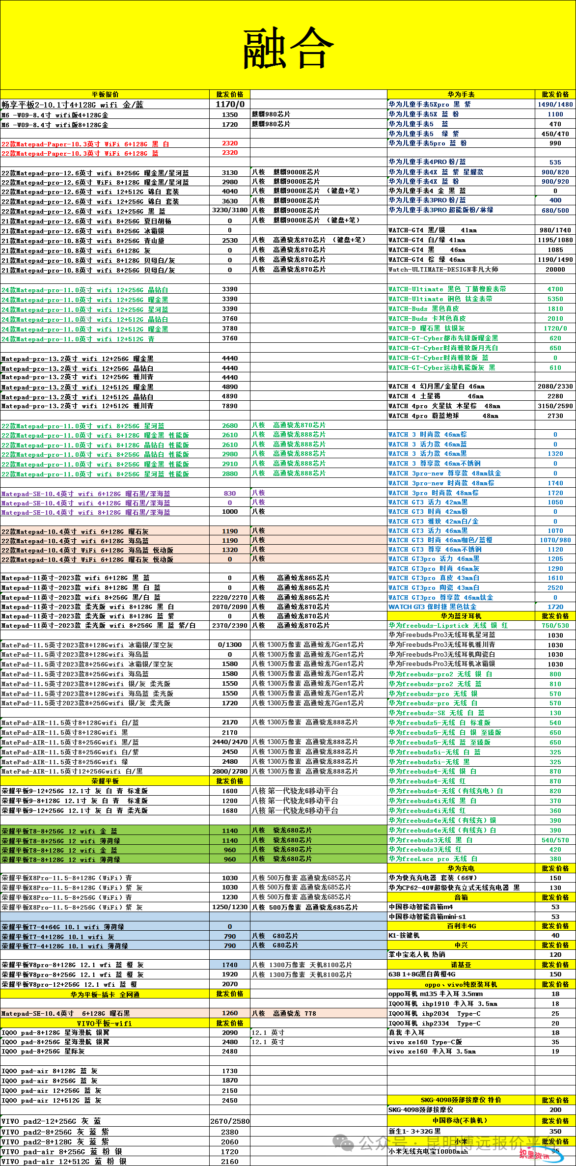Viewport: 576px width, 1166px height.
Task: Click vivo xe160 Type-C版 cell
Action: [461, 1042]
